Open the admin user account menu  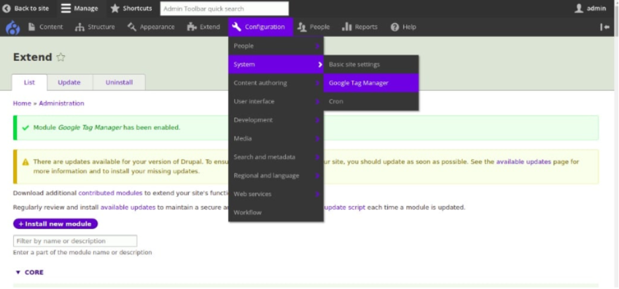coord(590,9)
